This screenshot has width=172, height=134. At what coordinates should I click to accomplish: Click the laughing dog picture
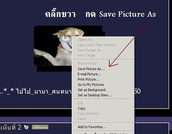pyautogui.click(x=53, y=46)
